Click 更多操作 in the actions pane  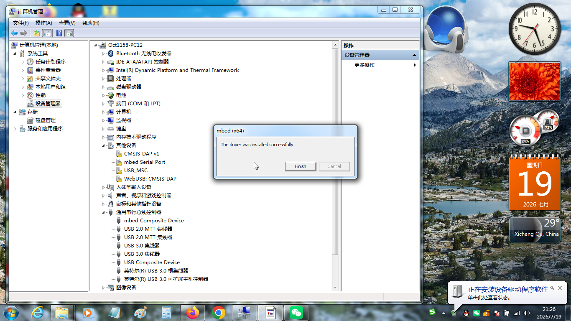click(x=365, y=65)
